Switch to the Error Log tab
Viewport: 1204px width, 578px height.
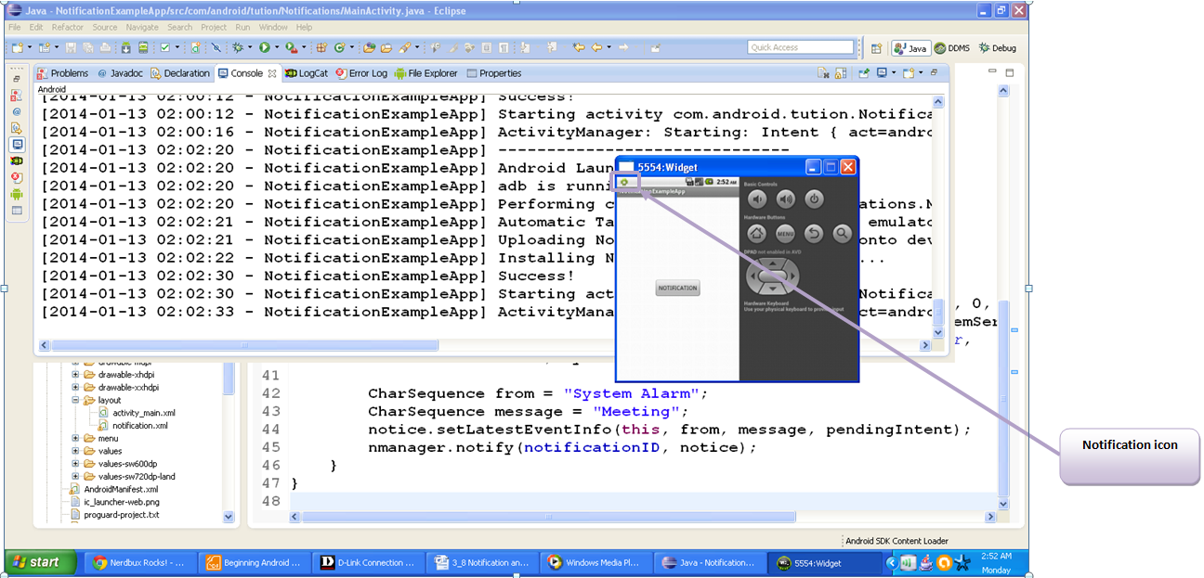361,73
